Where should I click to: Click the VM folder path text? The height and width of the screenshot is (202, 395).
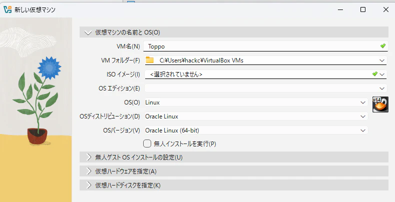pos(202,60)
